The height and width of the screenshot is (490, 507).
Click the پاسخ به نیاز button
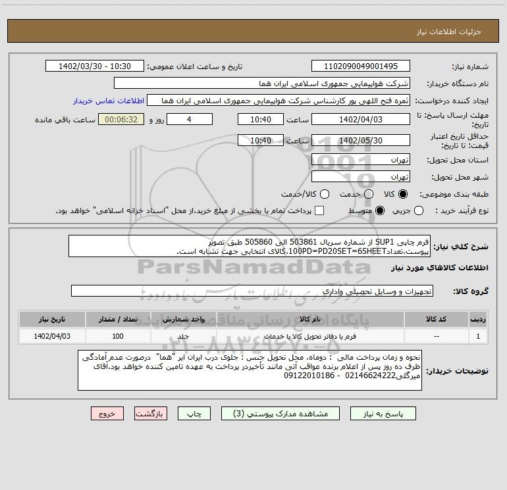383,414
